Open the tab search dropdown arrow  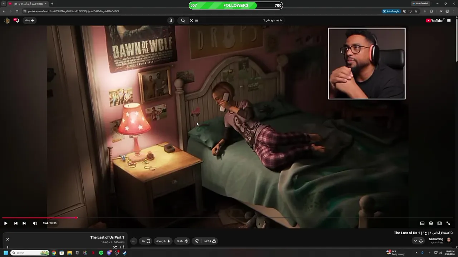(4, 4)
